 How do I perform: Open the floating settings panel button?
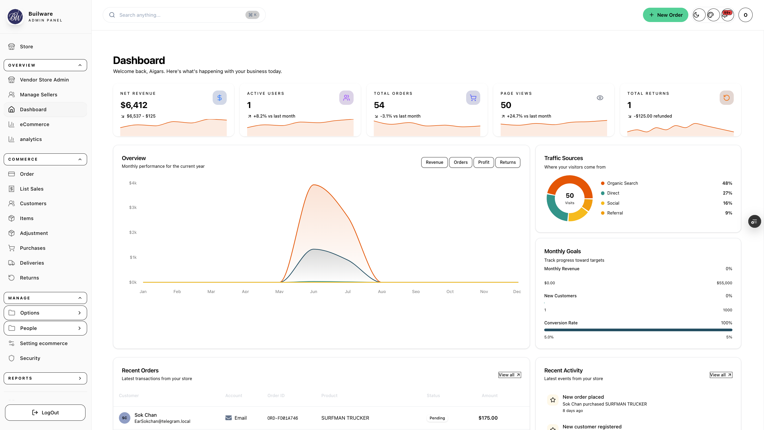pyautogui.click(x=754, y=222)
